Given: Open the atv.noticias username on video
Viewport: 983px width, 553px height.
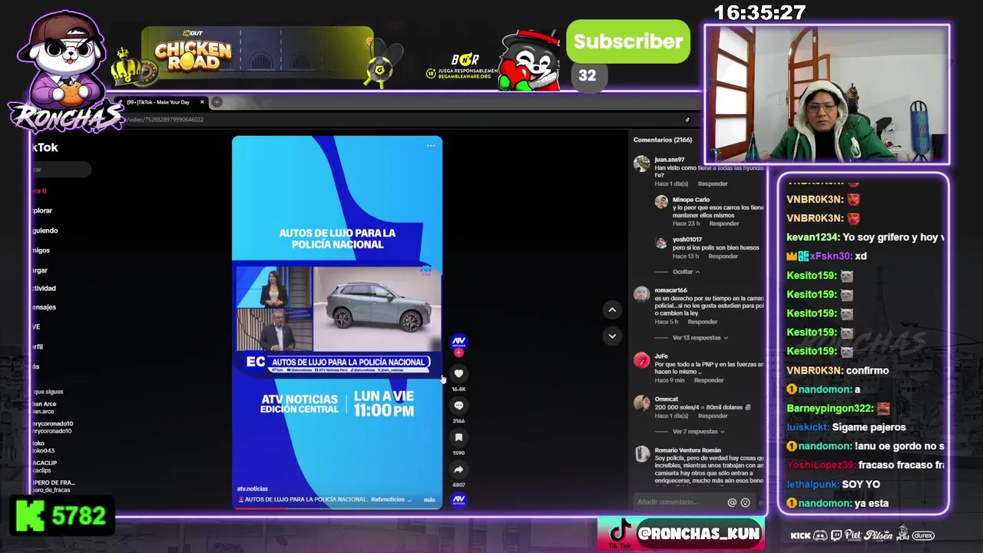Looking at the screenshot, I should pyautogui.click(x=253, y=488).
